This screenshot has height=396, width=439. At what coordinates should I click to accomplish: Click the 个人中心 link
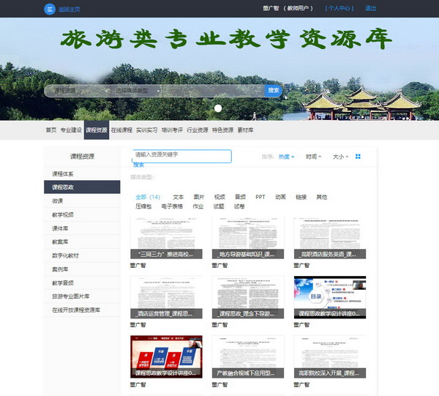pos(339,9)
